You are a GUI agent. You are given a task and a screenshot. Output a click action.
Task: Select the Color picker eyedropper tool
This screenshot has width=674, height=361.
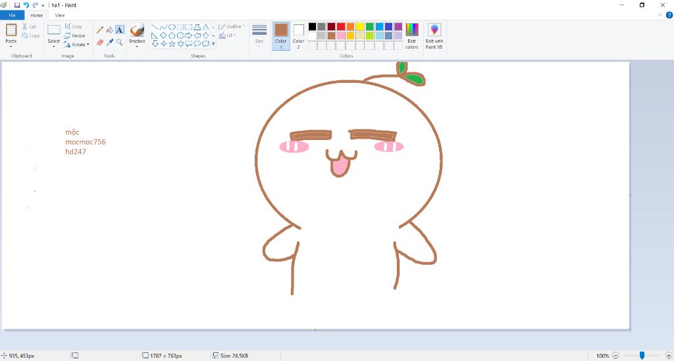coord(110,42)
